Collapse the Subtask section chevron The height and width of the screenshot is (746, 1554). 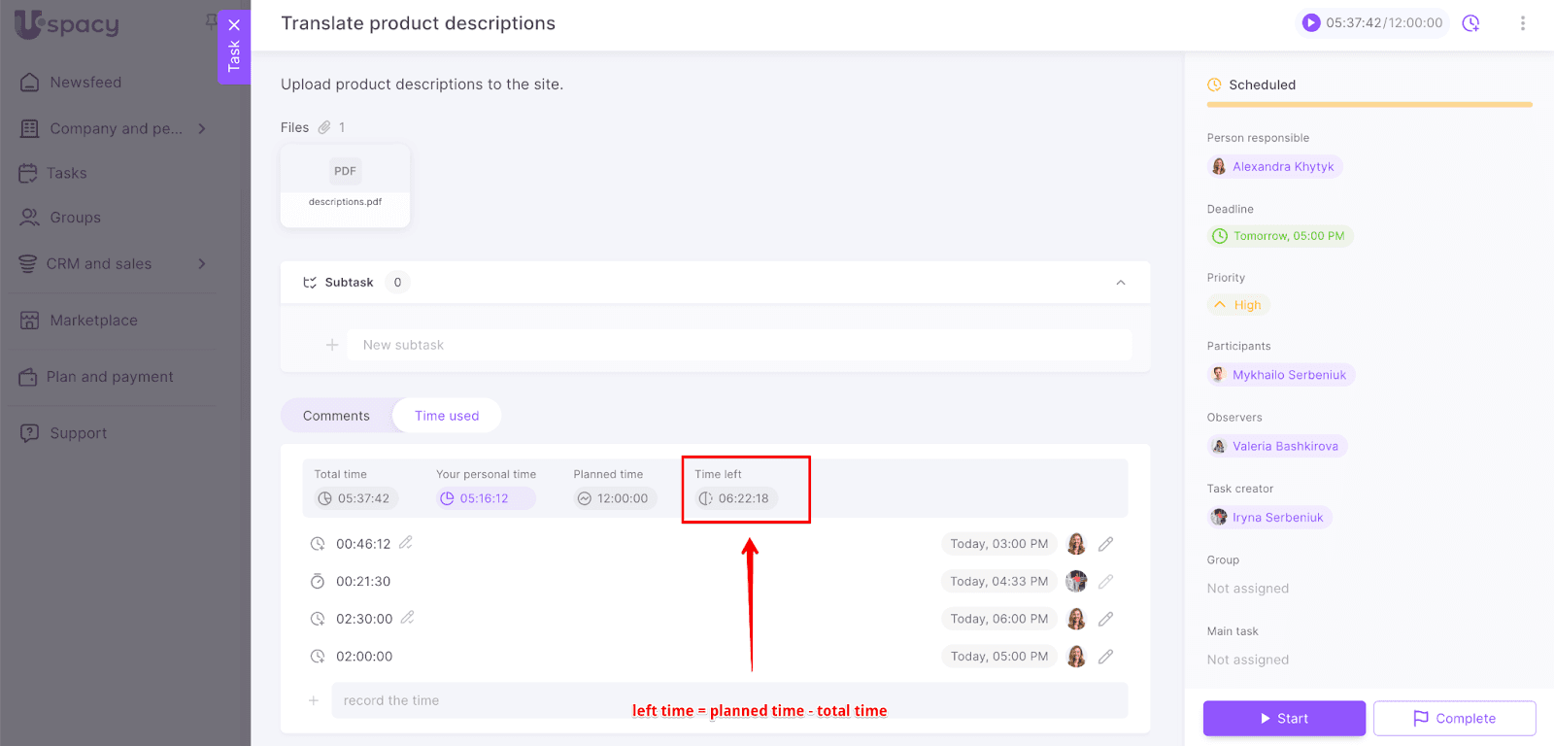tap(1121, 283)
